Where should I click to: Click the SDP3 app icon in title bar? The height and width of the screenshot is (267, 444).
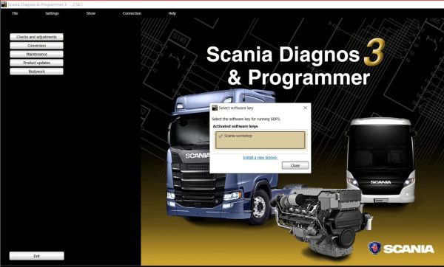click(4, 4)
